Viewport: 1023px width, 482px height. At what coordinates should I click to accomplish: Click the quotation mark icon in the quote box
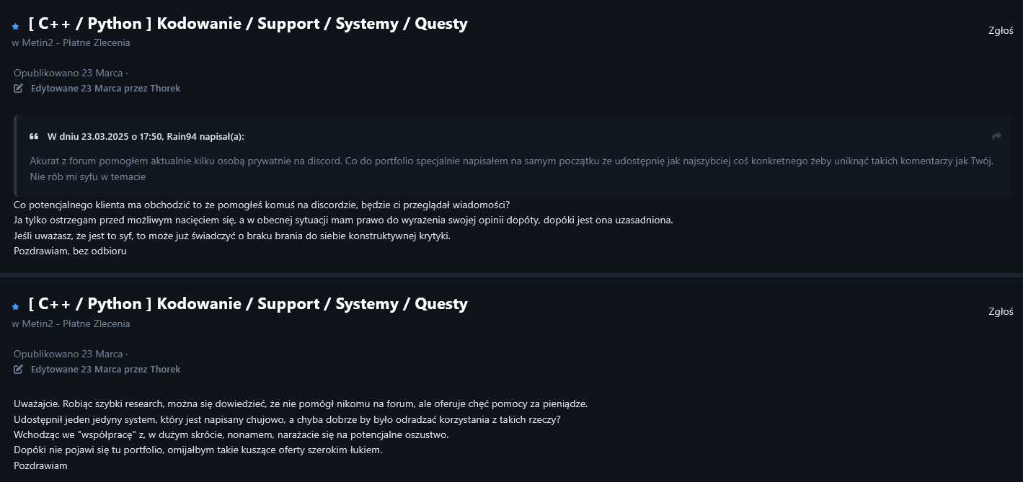coord(34,136)
